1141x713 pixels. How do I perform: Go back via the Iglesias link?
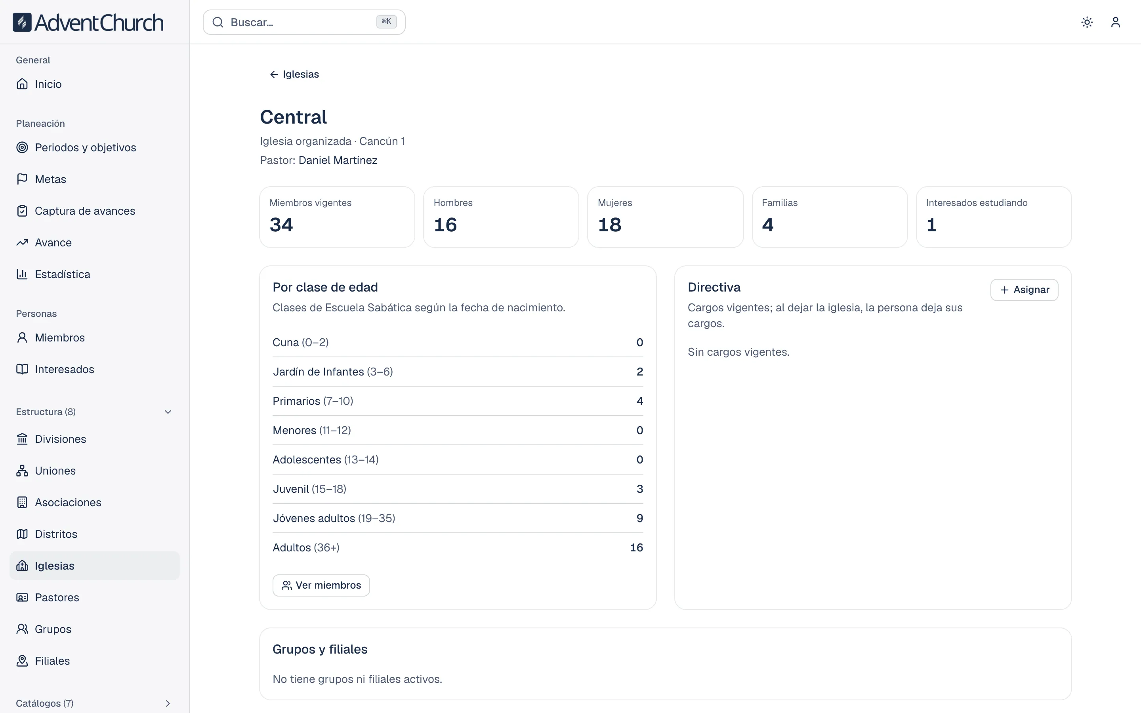pos(294,74)
